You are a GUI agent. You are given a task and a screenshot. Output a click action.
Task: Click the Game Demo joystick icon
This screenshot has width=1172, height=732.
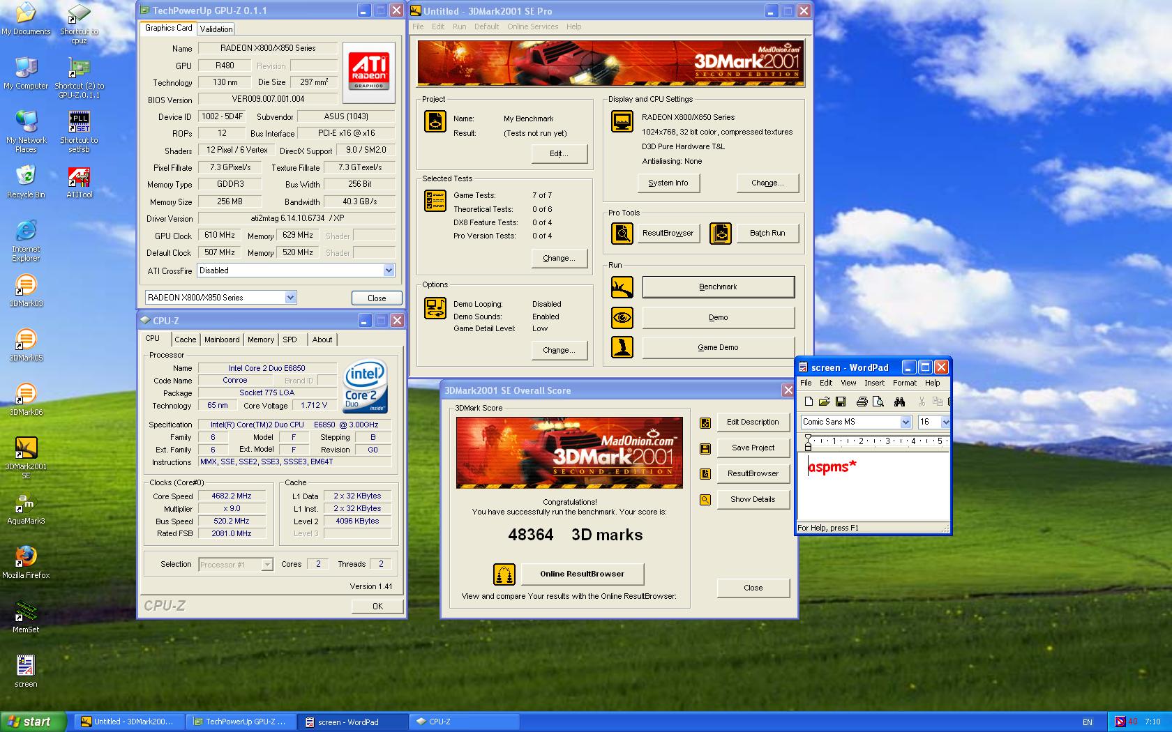coord(622,346)
